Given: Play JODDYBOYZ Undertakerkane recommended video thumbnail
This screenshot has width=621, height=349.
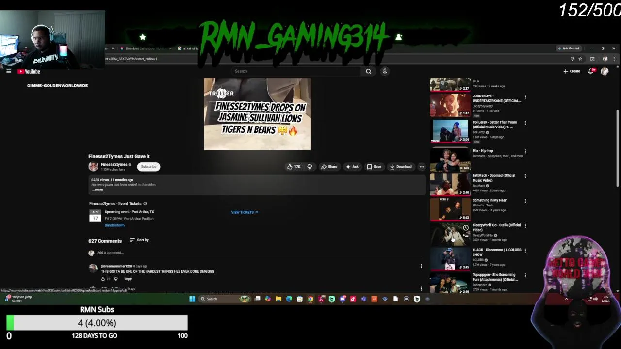Looking at the screenshot, I should tap(450, 105).
